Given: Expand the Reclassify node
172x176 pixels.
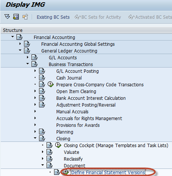Looking at the screenshot, I should (43, 159).
